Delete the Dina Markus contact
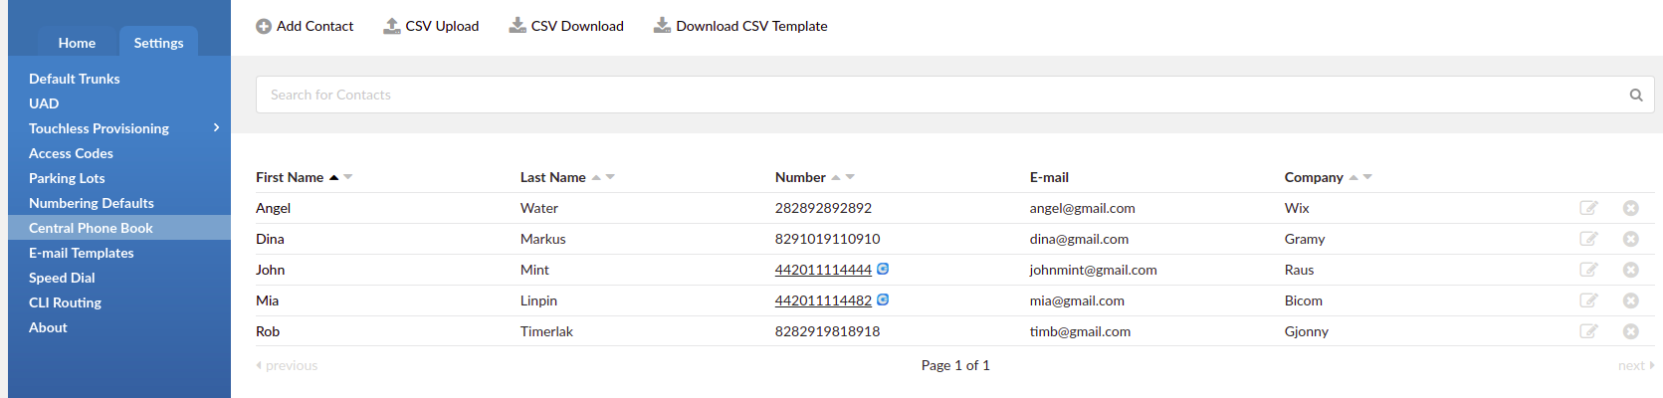Viewport: 1663px width, 398px height. pos(1630,239)
